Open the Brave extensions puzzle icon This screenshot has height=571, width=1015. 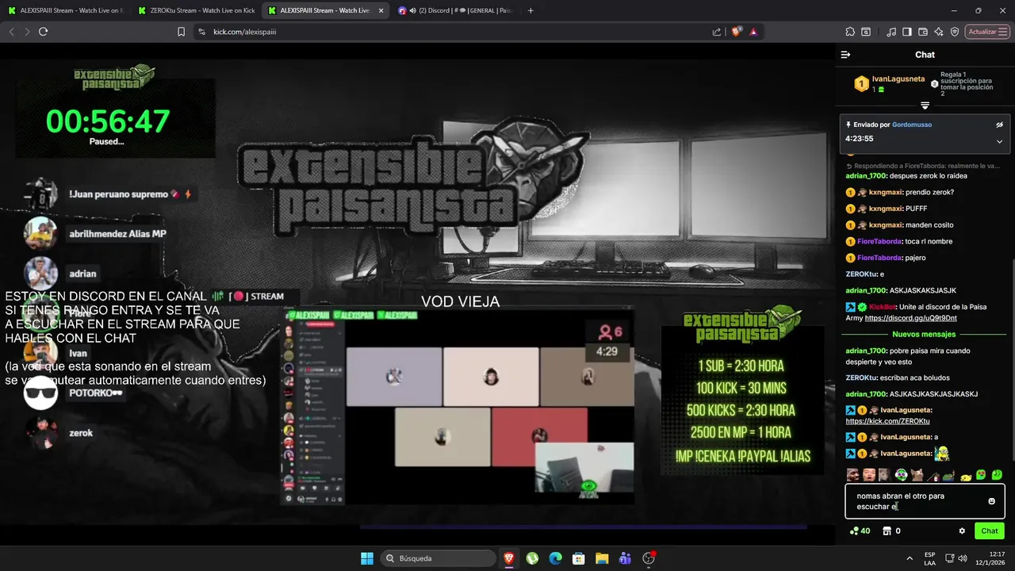pos(850,32)
